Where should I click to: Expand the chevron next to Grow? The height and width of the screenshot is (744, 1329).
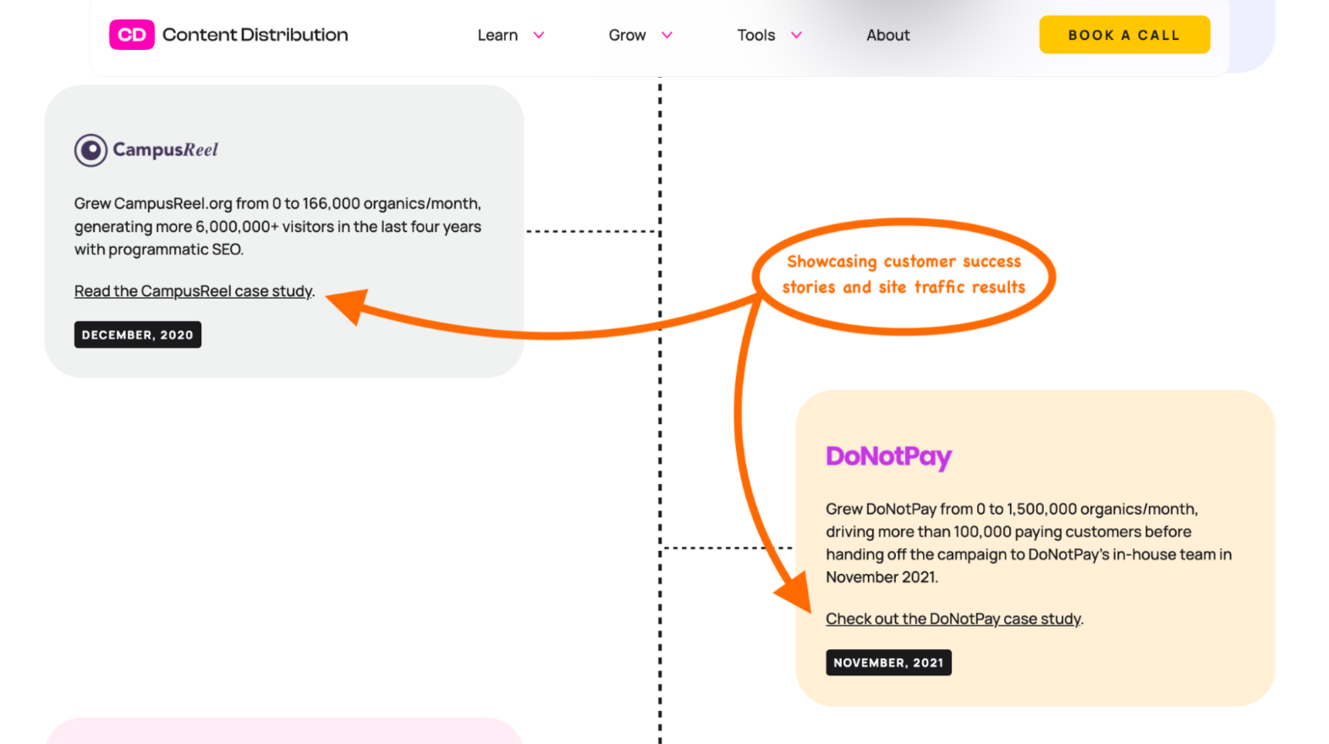click(x=667, y=35)
